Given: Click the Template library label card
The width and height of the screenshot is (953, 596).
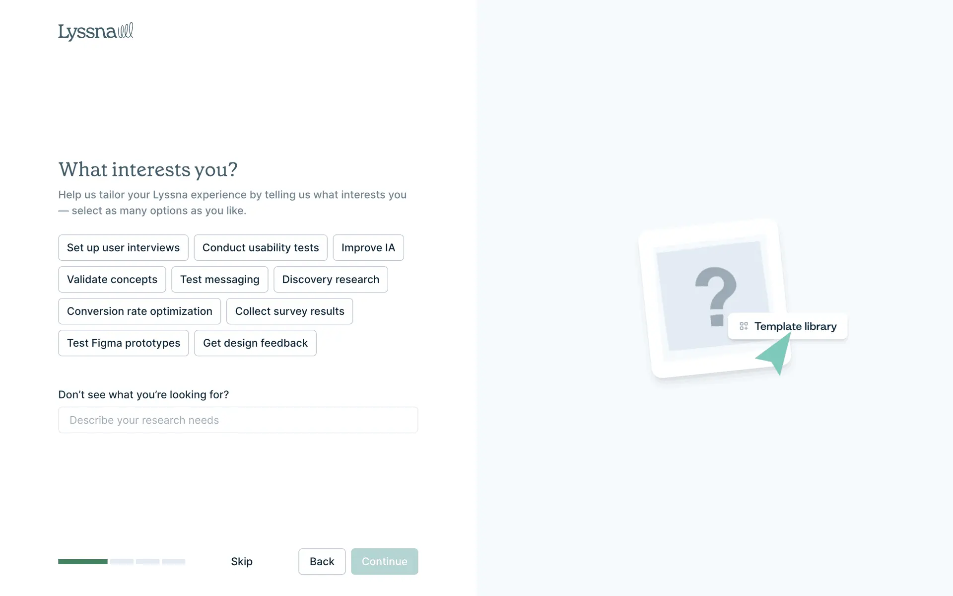Looking at the screenshot, I should point(795,326).
